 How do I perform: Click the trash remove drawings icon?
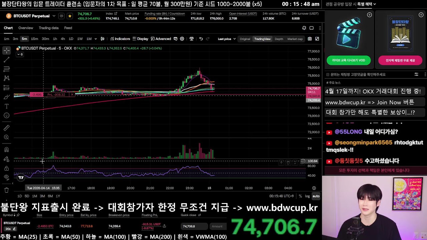6,190
